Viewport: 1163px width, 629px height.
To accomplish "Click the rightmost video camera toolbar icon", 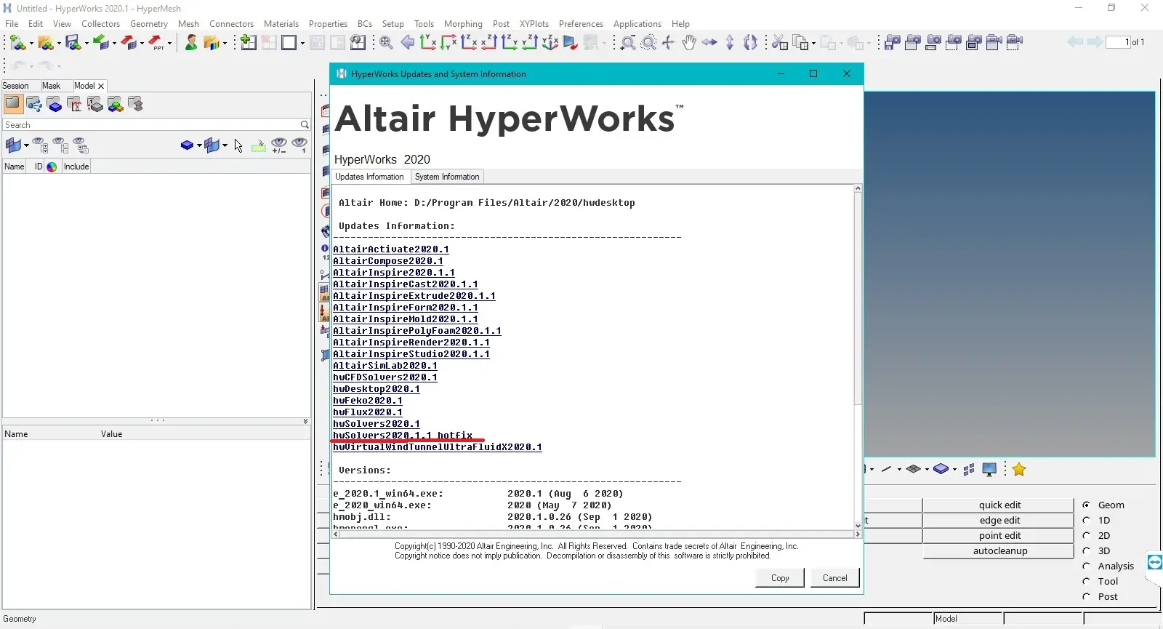I will [1015, 43].
